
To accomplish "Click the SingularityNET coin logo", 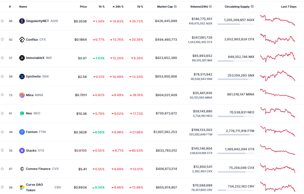I will [22, 21].
